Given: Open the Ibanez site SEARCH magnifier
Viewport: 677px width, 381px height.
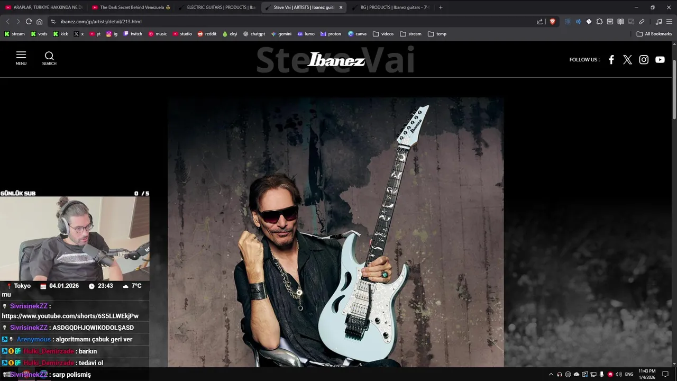Looking at the screenshot, I should tap(49, 58).
